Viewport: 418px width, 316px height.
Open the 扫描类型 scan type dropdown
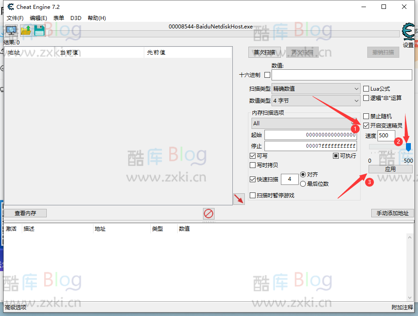316,88
